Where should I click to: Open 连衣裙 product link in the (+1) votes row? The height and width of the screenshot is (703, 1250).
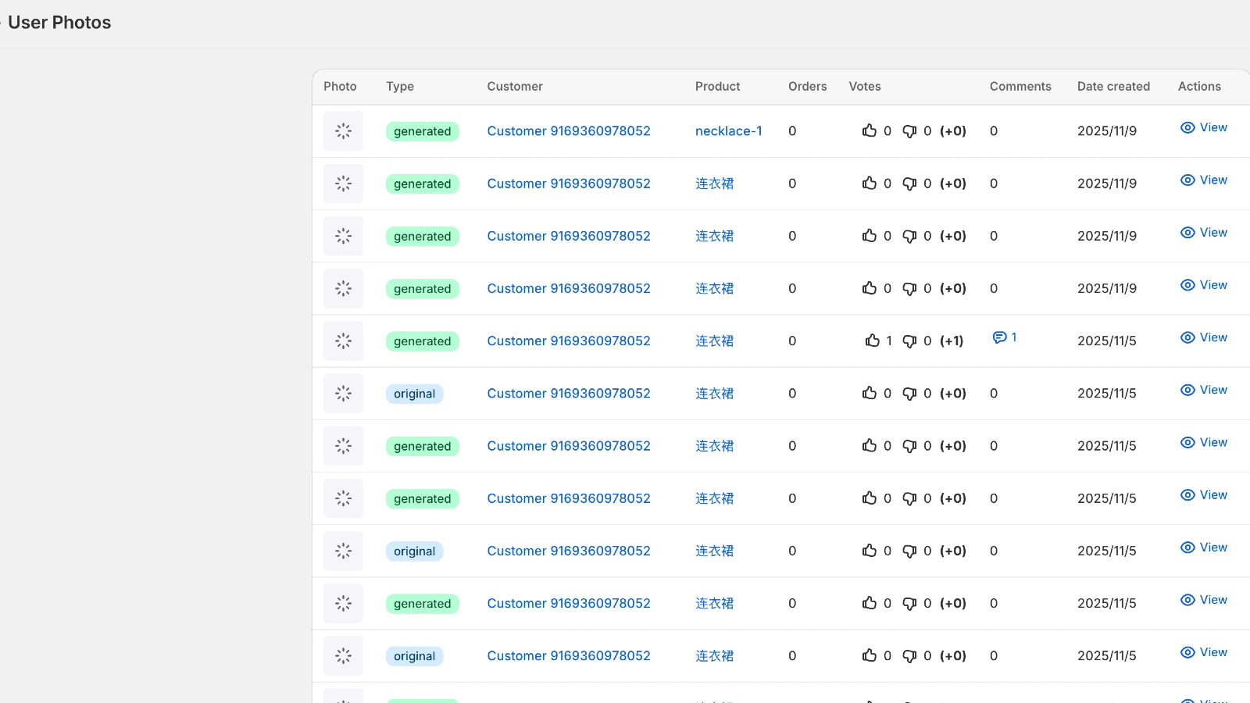pos(714,341)
